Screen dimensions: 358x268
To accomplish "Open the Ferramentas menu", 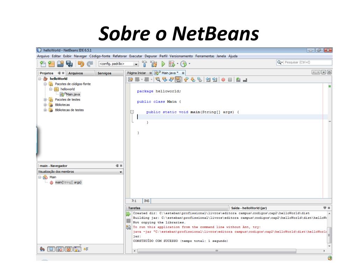I will pos(205,56).
